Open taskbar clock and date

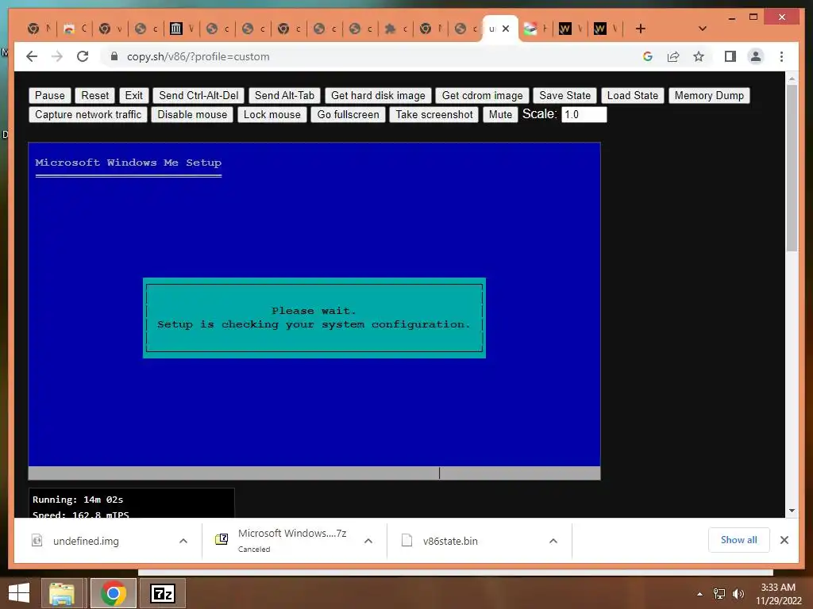778,594
